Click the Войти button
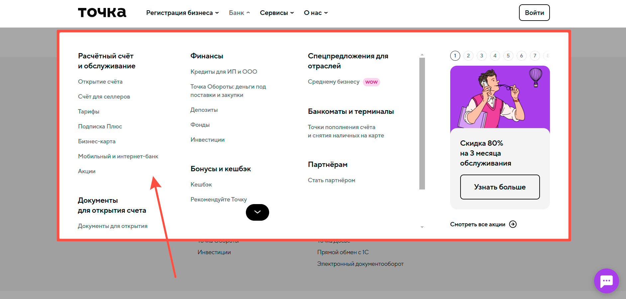The height and width of the screenshot is (299, 626). pyautogui.click(x=534, y=13)
